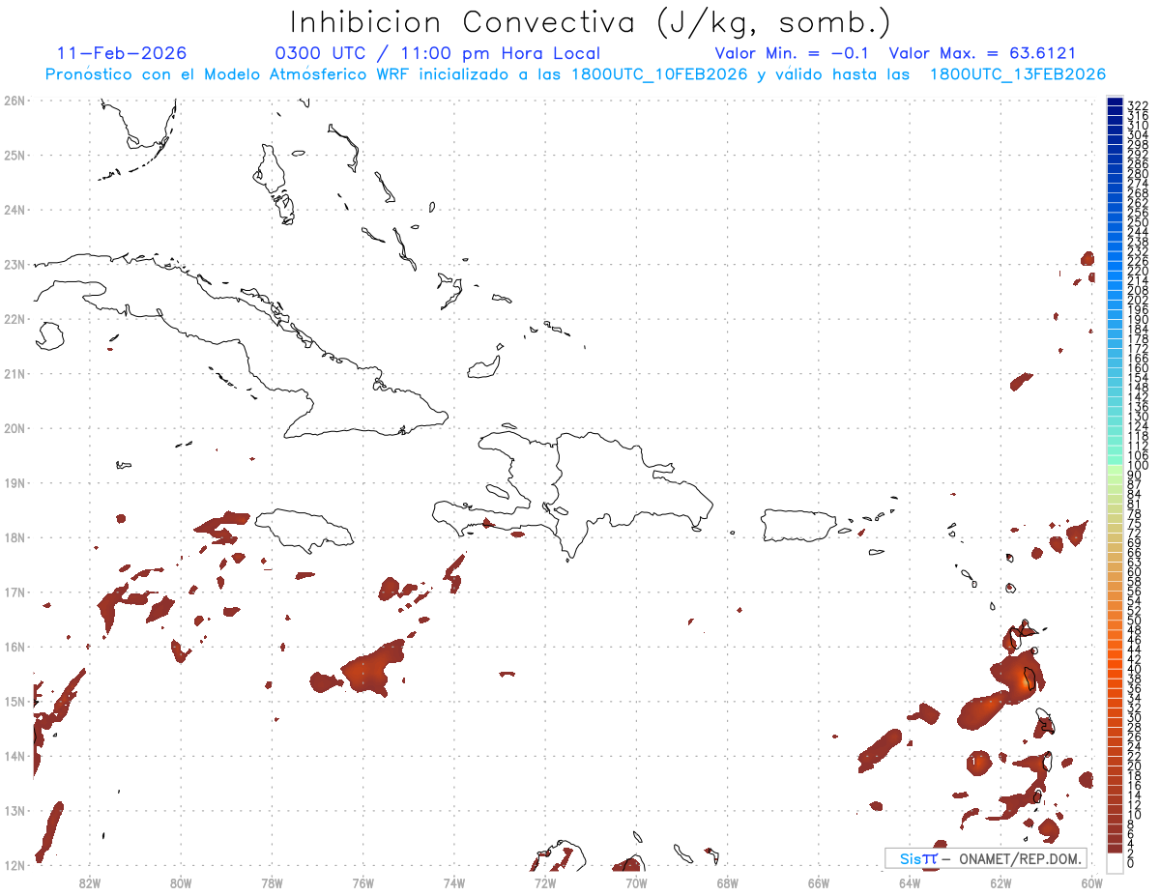Click the 20N latitude label

(x=14, y=428)
